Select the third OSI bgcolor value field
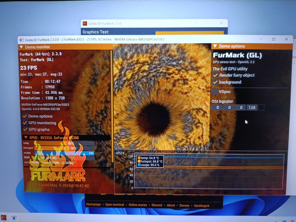This screenshot has height=222, width=296. (240, 108)
